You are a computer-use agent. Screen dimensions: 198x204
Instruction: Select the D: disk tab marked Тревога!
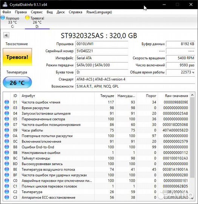37,22
